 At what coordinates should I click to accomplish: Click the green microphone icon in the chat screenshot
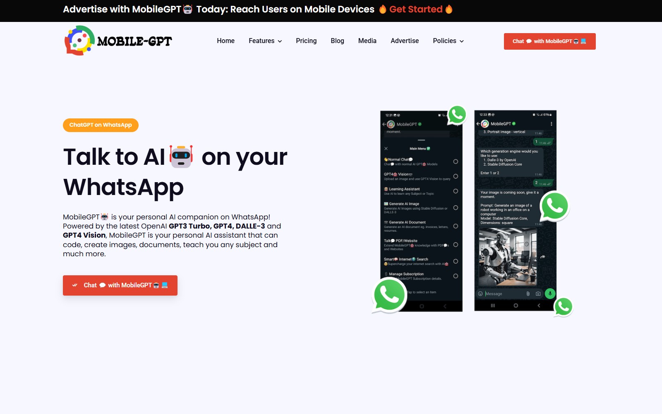click(x=550, y=294)
